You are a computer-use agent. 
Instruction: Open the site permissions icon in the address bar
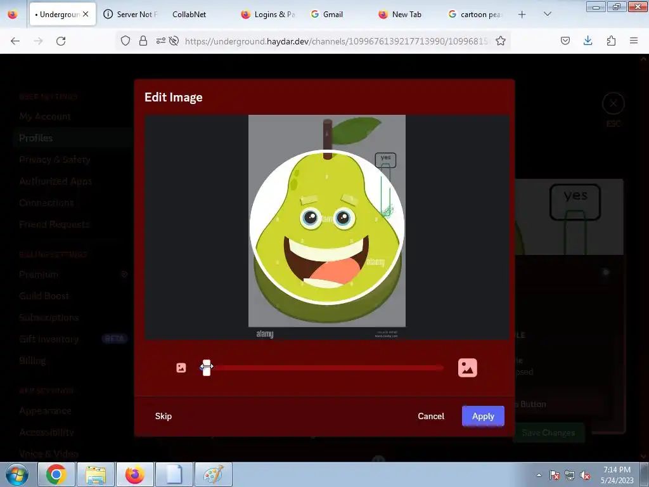click(160, 41)
